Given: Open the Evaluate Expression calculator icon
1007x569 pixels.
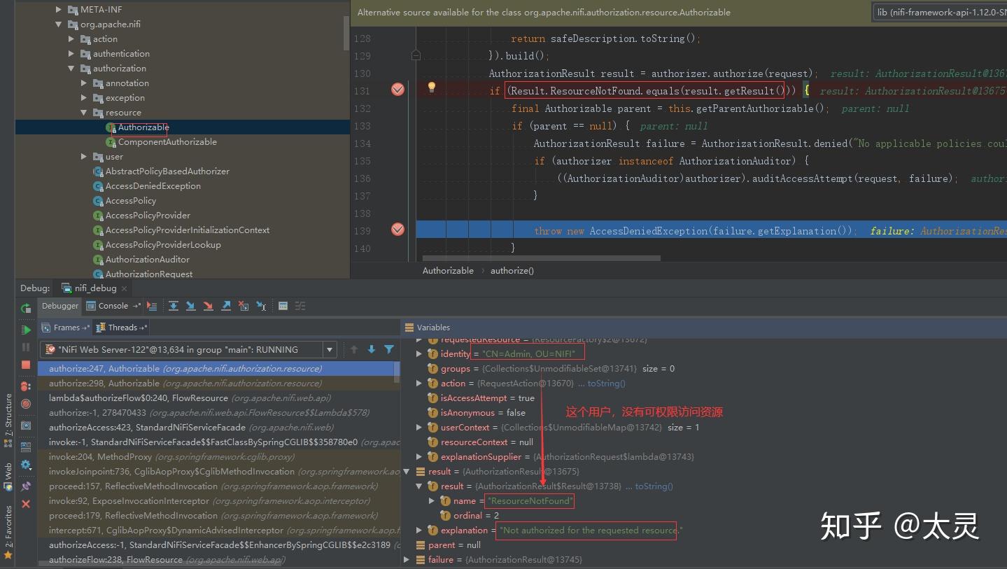Looking at the screenshot, I should click(283, 306).
